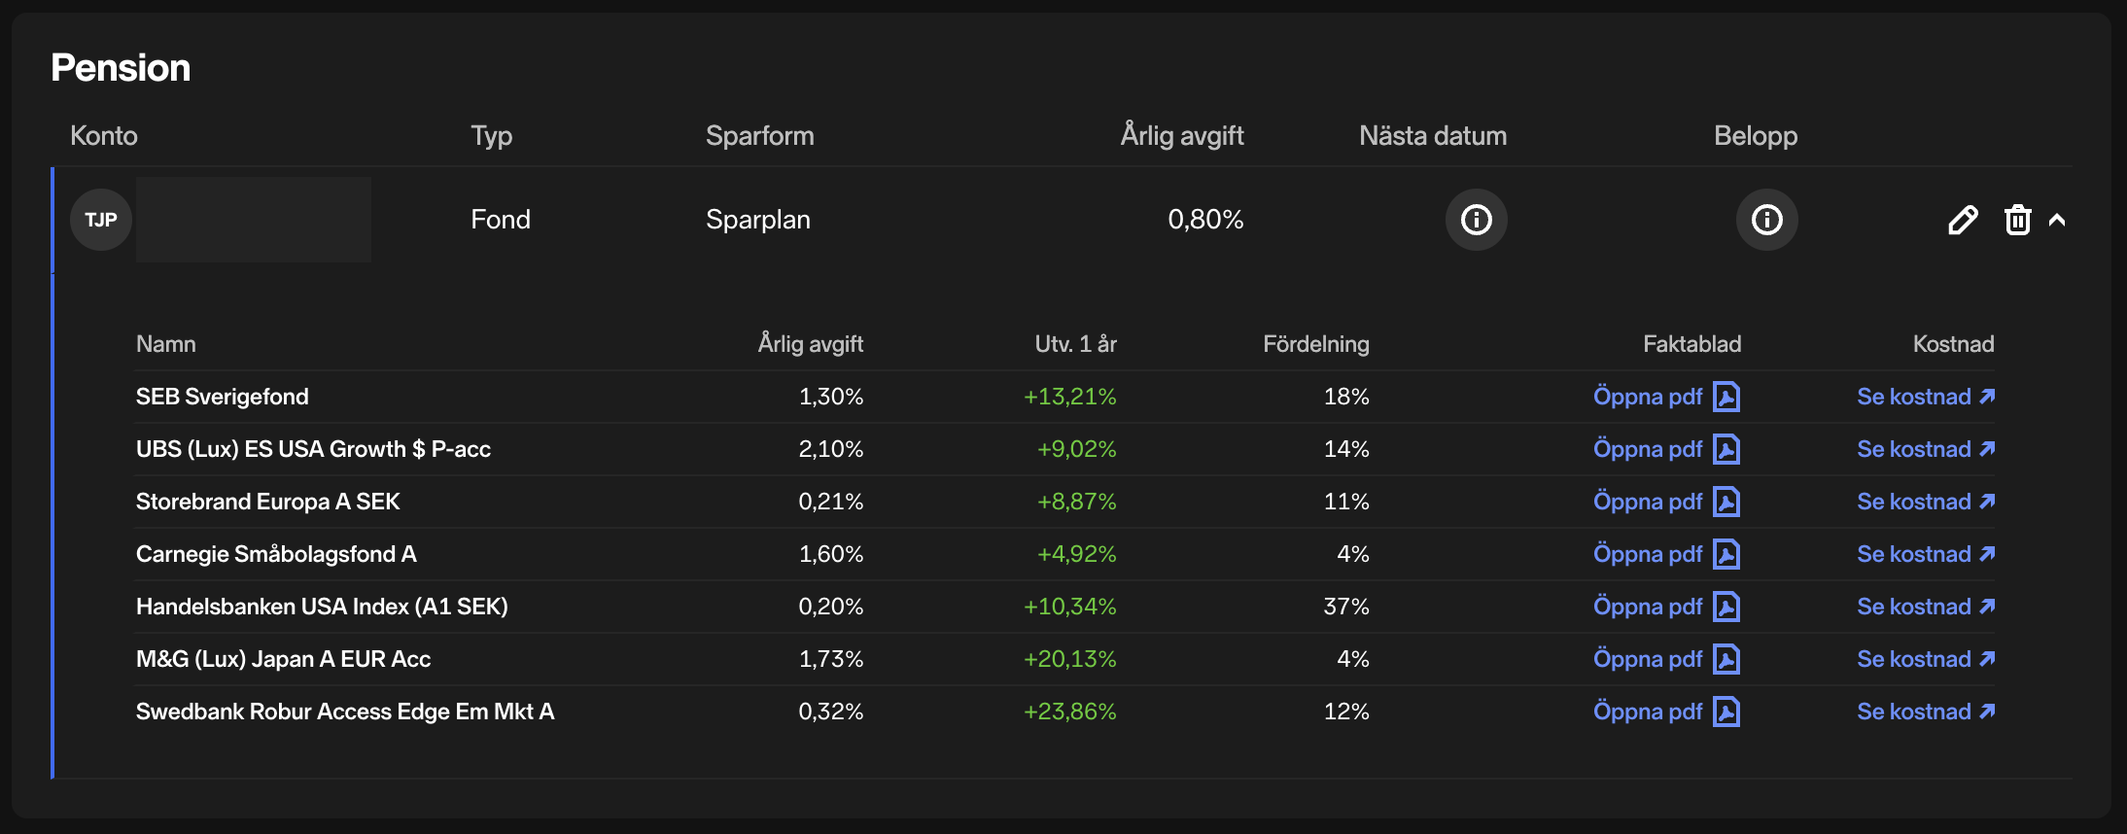The height and width of the screenshot is (834, 2127).
Task: Click Se kostnad for Storebrand Europa
Action: 1925,502
